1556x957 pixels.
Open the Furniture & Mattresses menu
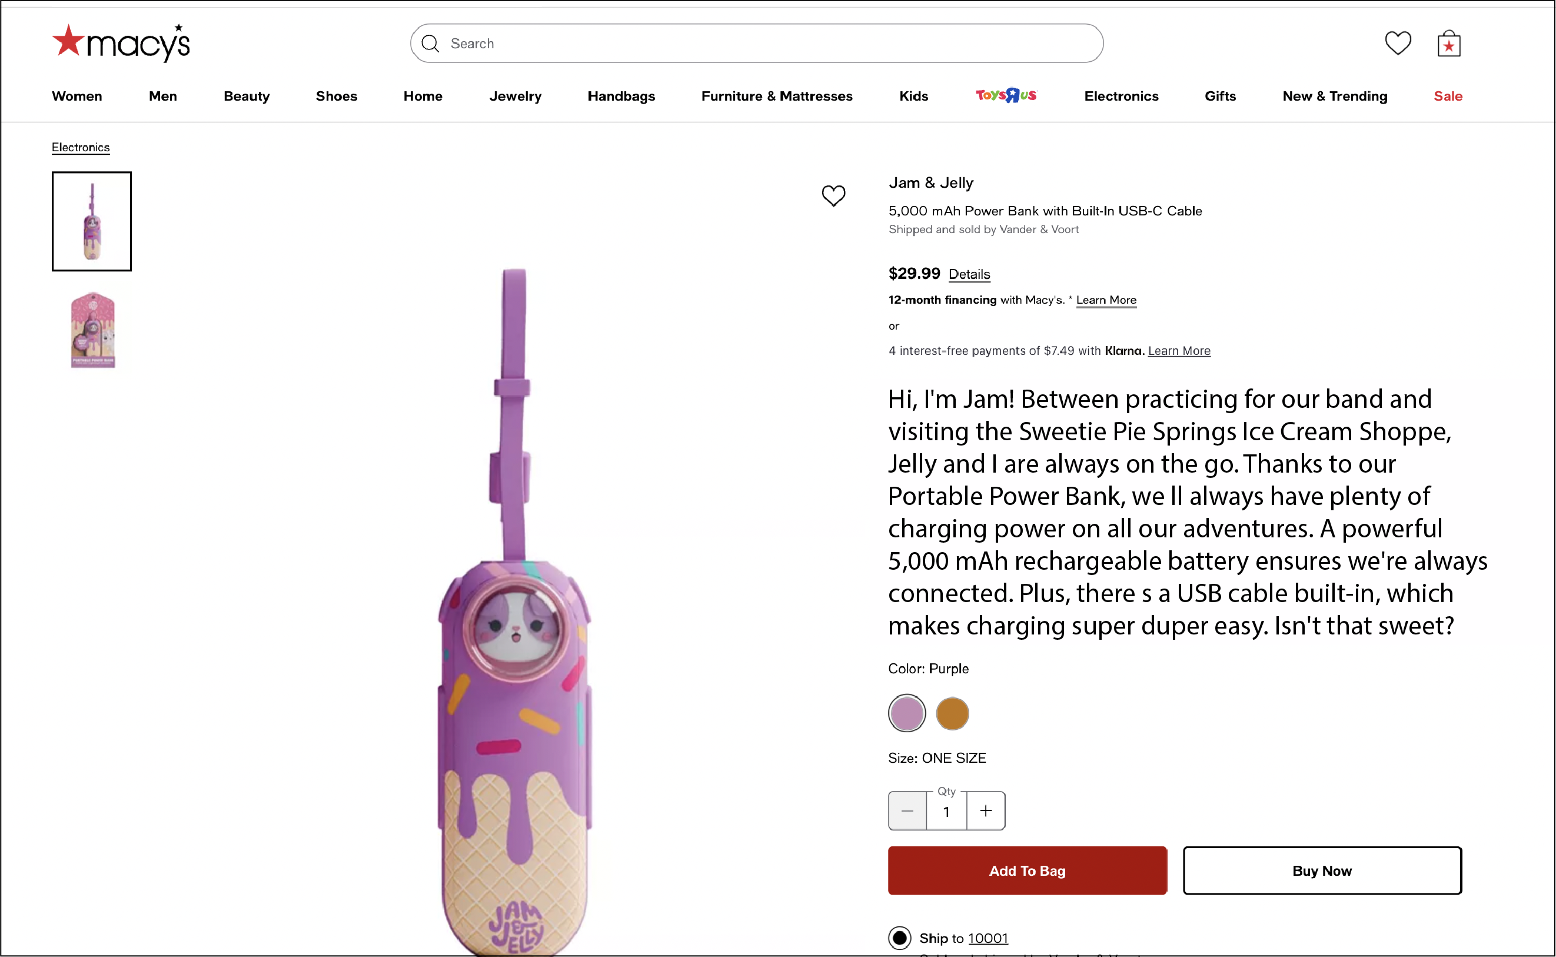776,96
